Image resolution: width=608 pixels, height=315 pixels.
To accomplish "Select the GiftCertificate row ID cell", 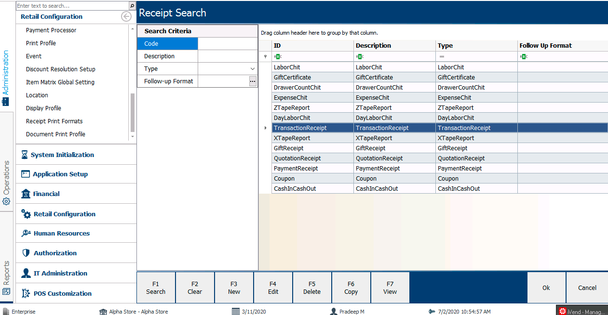I will pyautogui.click(x=312, y=78).
